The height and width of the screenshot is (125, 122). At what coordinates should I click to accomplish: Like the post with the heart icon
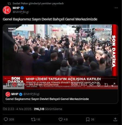click(60, 119)
